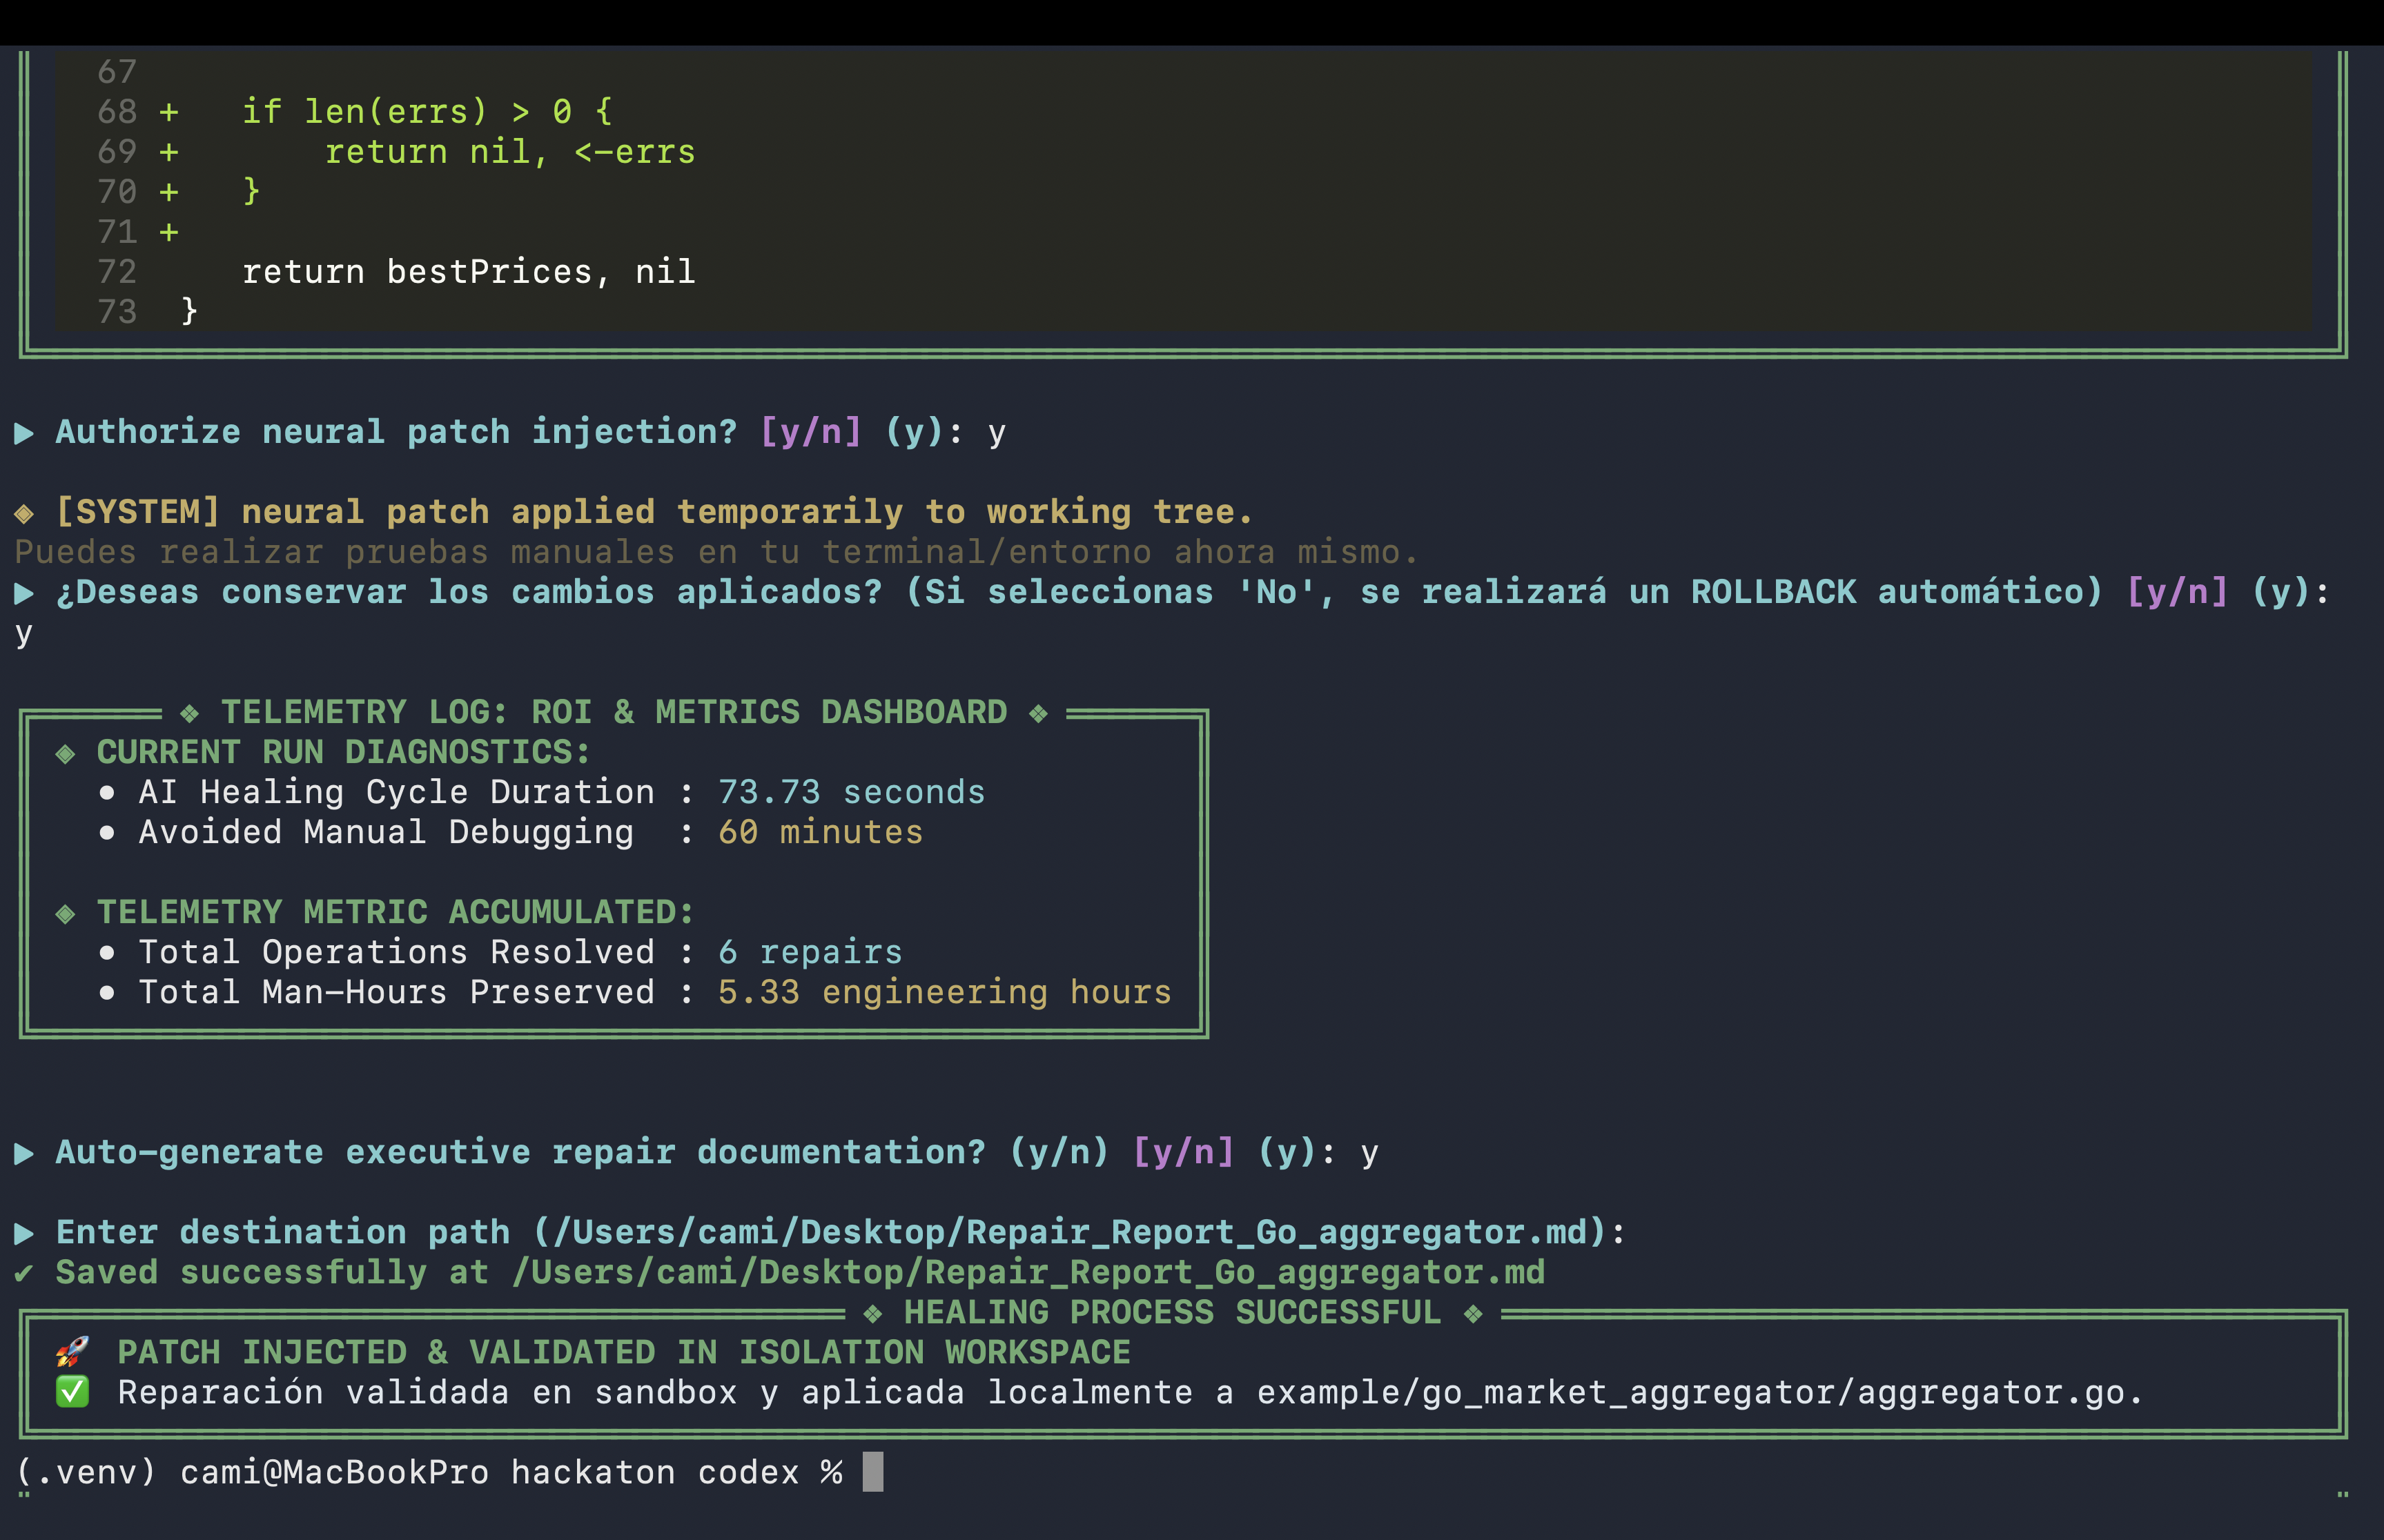Click the green checkmark emoji beside Reparación validada
Image resolution: width=2384 pixels, height=1540 pixels.
tap(72, 1392)
